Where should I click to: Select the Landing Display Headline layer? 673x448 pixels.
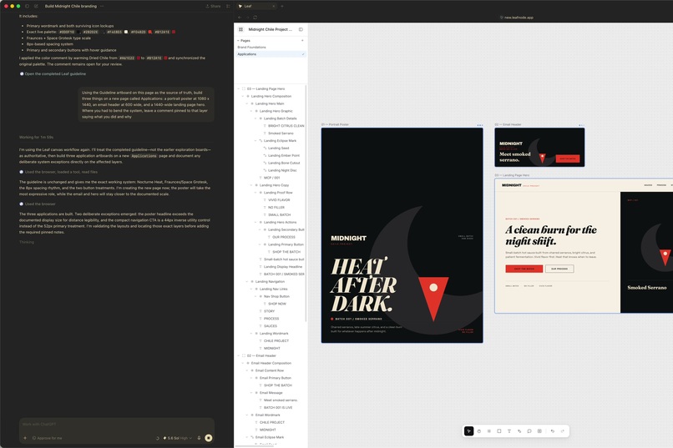[281, 267]
